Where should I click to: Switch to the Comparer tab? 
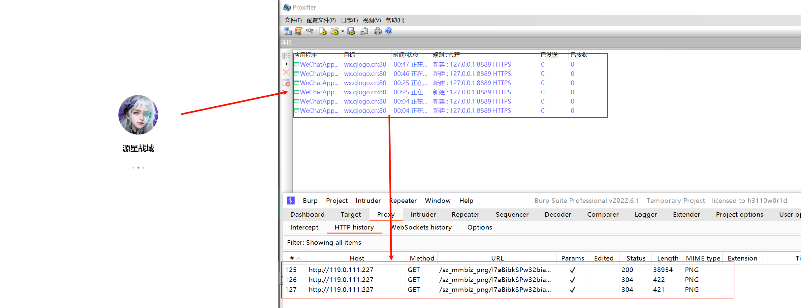603,214
